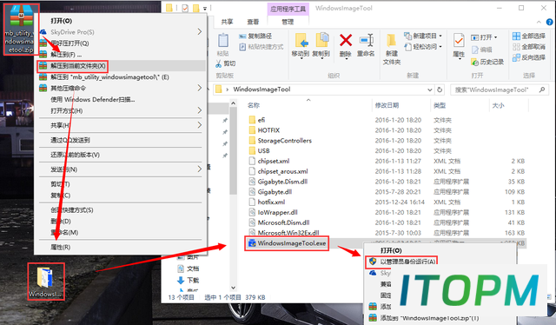Click the search WindowsImageTool input field
556x325 pixels.
[500, 90]
